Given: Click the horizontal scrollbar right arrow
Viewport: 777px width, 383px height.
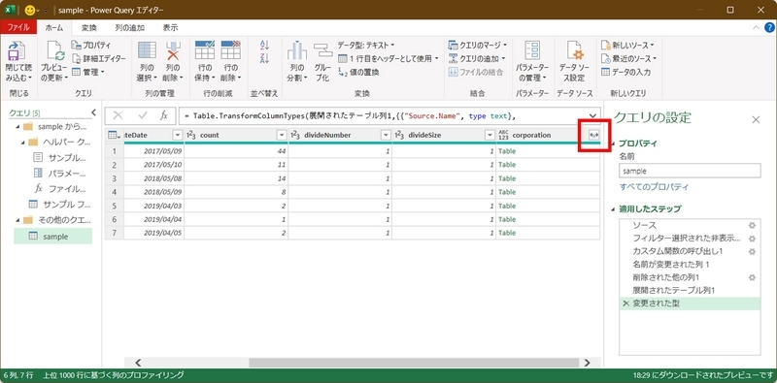Looking at the screenshot, I should point(588,363).
